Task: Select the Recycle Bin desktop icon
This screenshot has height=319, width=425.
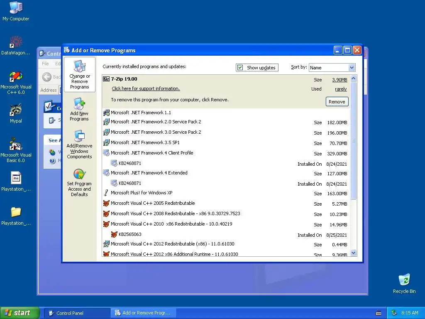Action: point(404,280)
